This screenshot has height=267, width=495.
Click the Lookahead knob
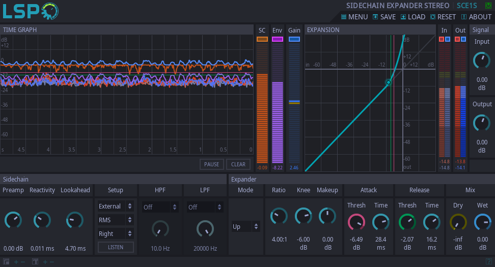75,220
